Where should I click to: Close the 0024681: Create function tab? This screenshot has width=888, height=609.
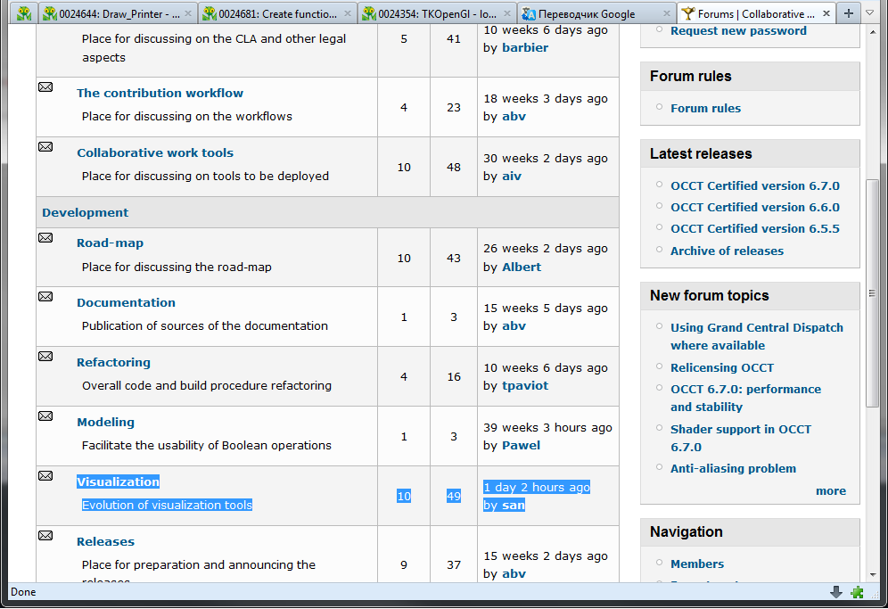coord(347,14)
